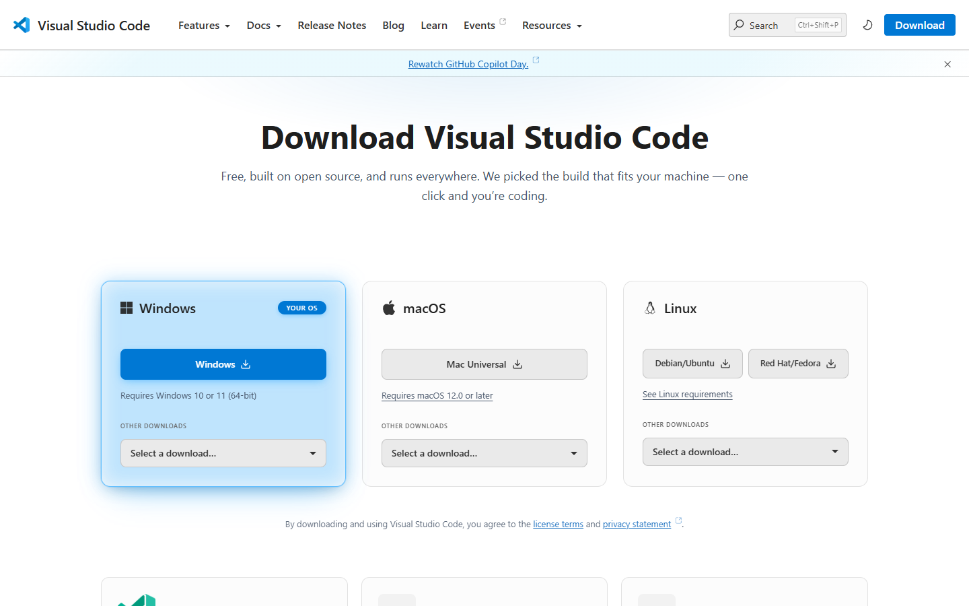Click the Visual Studio Code brand name

pos(94,26)
